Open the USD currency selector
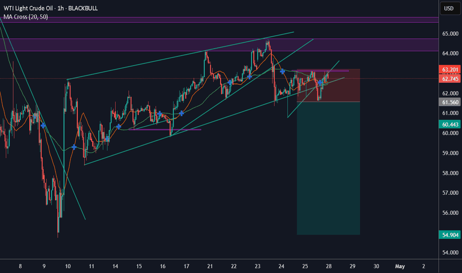 click(449, 8)
